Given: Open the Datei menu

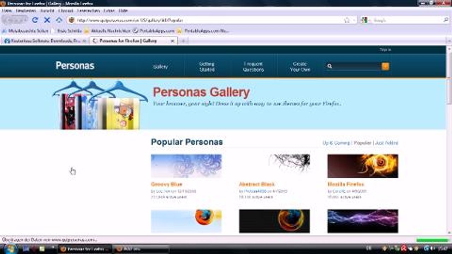Looking at the screenshot, I should click(x=7, y=11).
